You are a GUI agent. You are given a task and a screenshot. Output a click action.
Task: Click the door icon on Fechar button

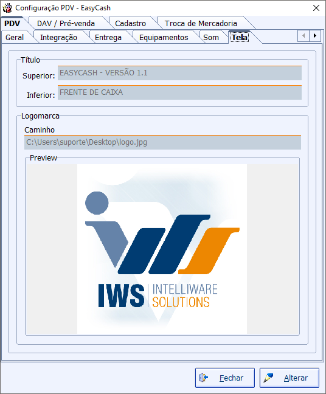pyautogui.click(x=203, y=378)
